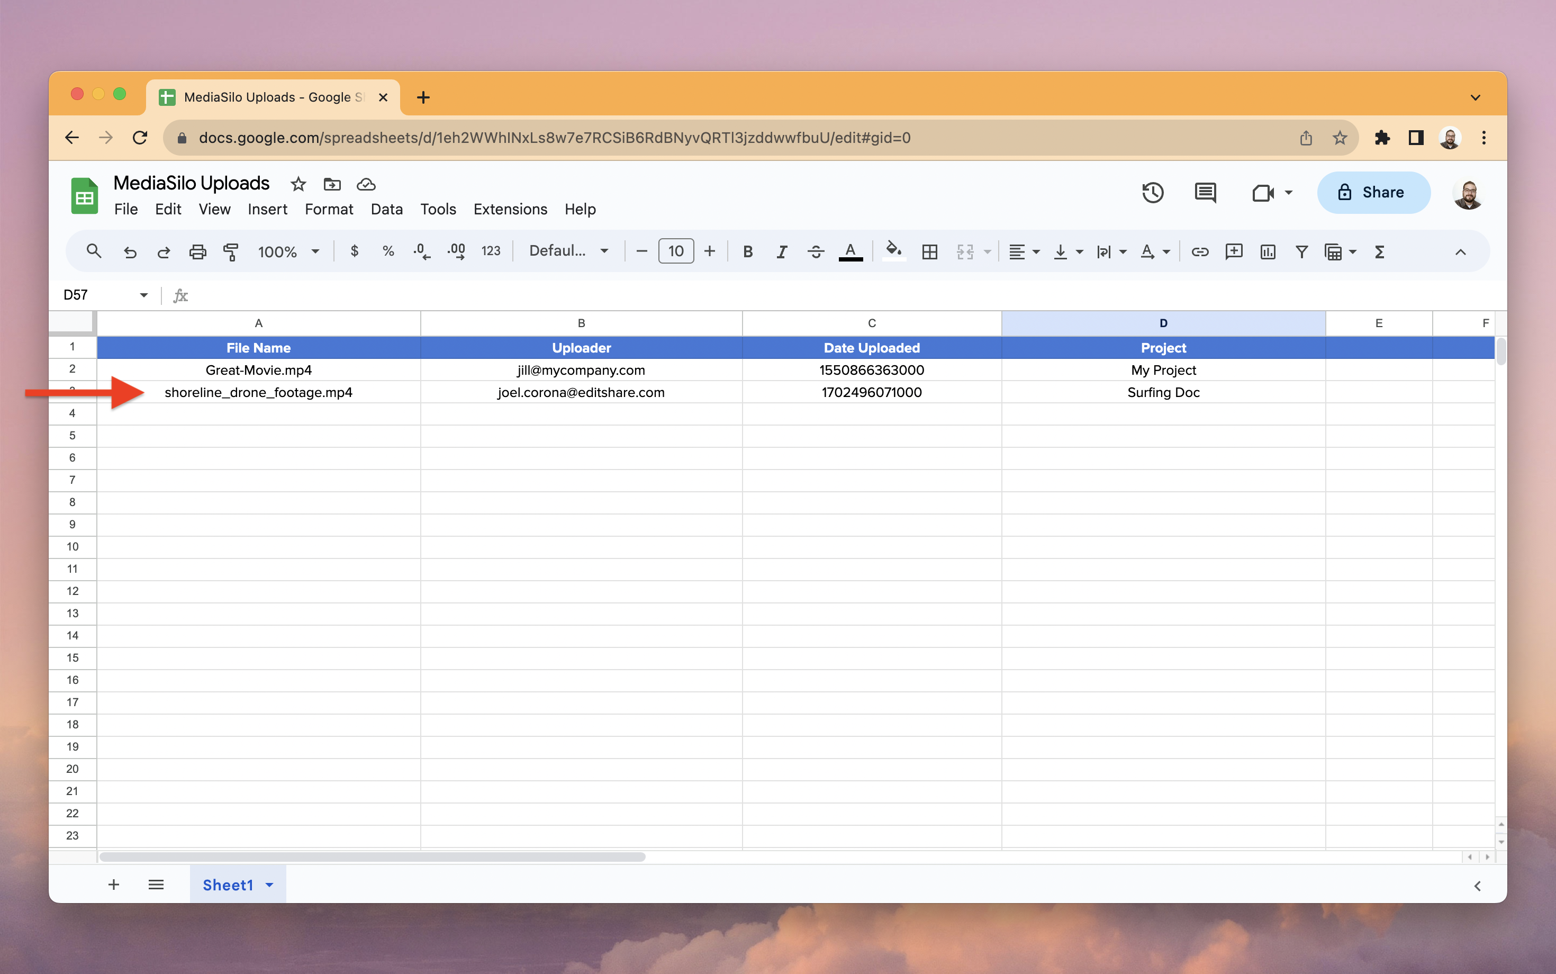Select the cell Surfing Doc
The image size is (1556, 974).
pos(1163,392)
